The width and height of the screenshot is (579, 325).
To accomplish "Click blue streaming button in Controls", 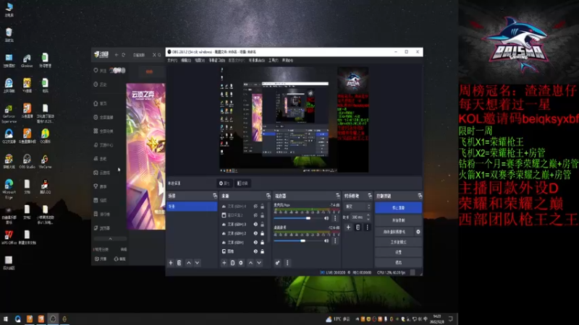I will [x=399, y=208].
